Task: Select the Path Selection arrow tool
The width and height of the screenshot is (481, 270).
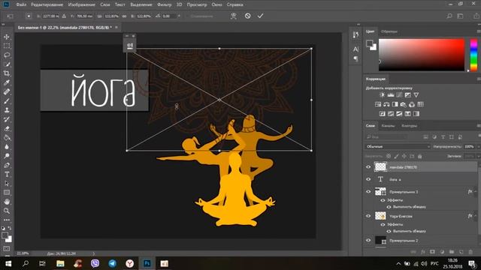Action: (x=7, y=184)
